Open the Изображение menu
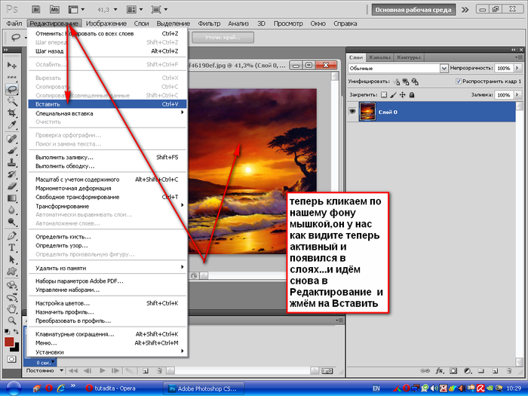 [x=106, y=23]
